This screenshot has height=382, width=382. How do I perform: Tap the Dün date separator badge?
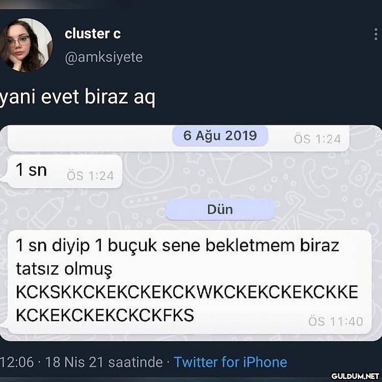220,209
